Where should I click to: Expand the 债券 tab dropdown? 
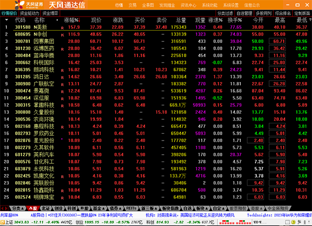coord(120,208)
